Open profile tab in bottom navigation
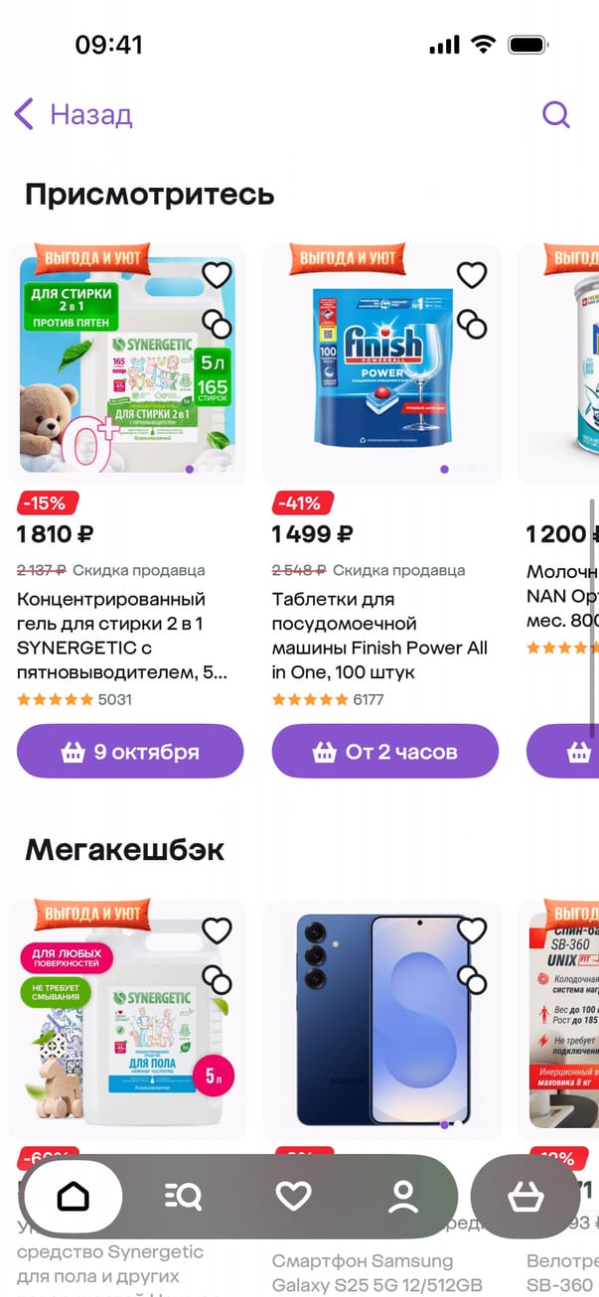Screen dimensions: 599x1297 (x=403, y=1197)
